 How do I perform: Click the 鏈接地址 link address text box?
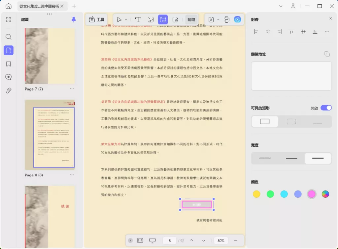[291, 76]
